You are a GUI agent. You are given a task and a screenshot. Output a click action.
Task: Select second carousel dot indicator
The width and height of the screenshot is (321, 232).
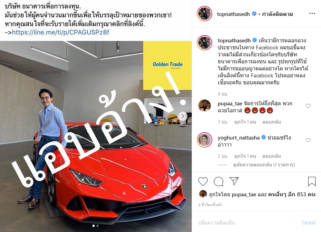click(97, 226)
